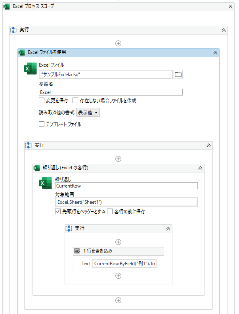The width and height of the screenshot is (239, 314).
Task: Enable 存在しない場合ファイルを作成 checkbox
Action: 75,100
